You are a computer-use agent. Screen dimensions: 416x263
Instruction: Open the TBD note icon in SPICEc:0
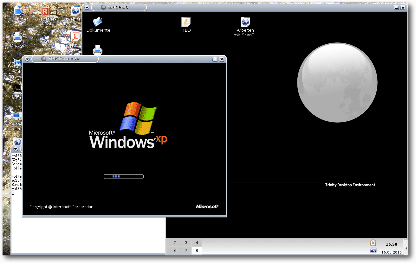186,22
